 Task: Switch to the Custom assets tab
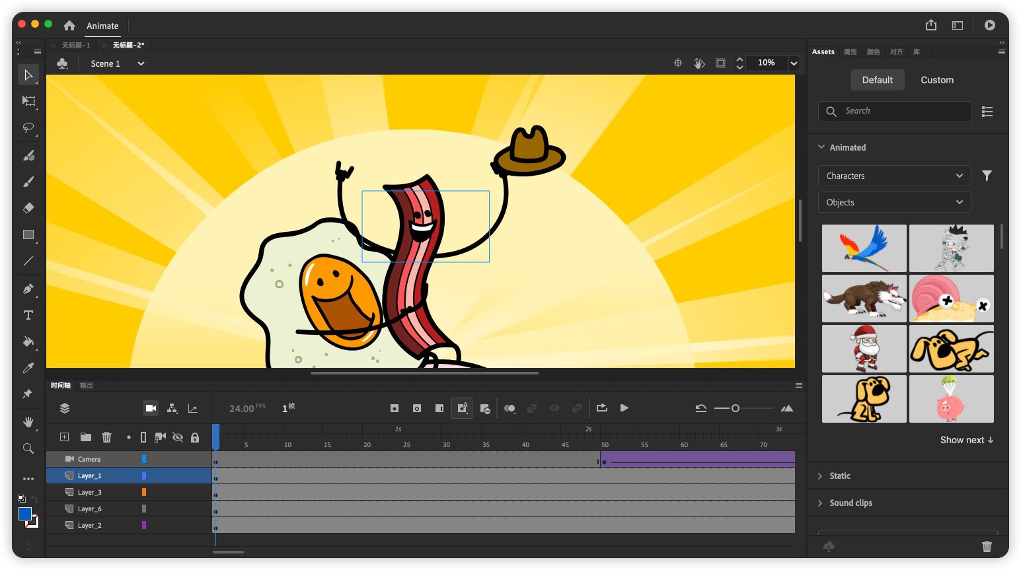tap(936, 80)
